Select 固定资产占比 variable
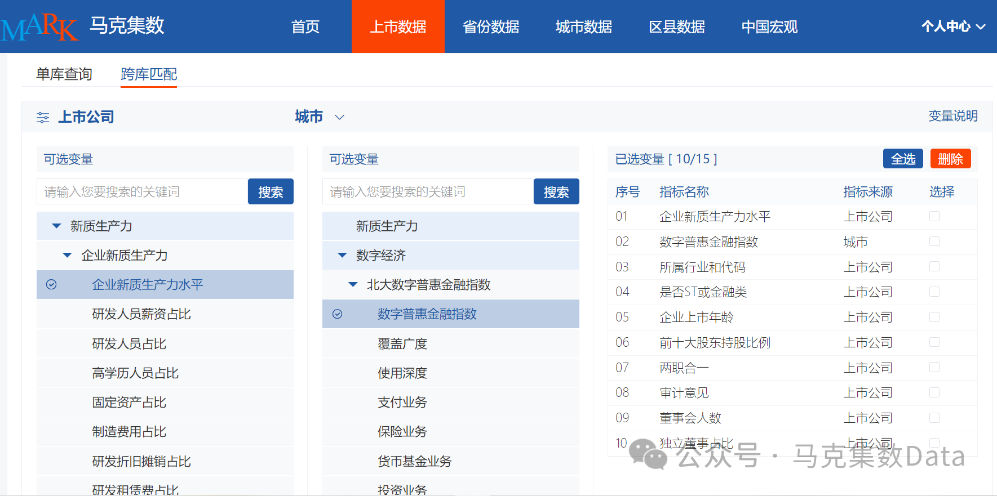The image size is (997, 496). point(165,402)
